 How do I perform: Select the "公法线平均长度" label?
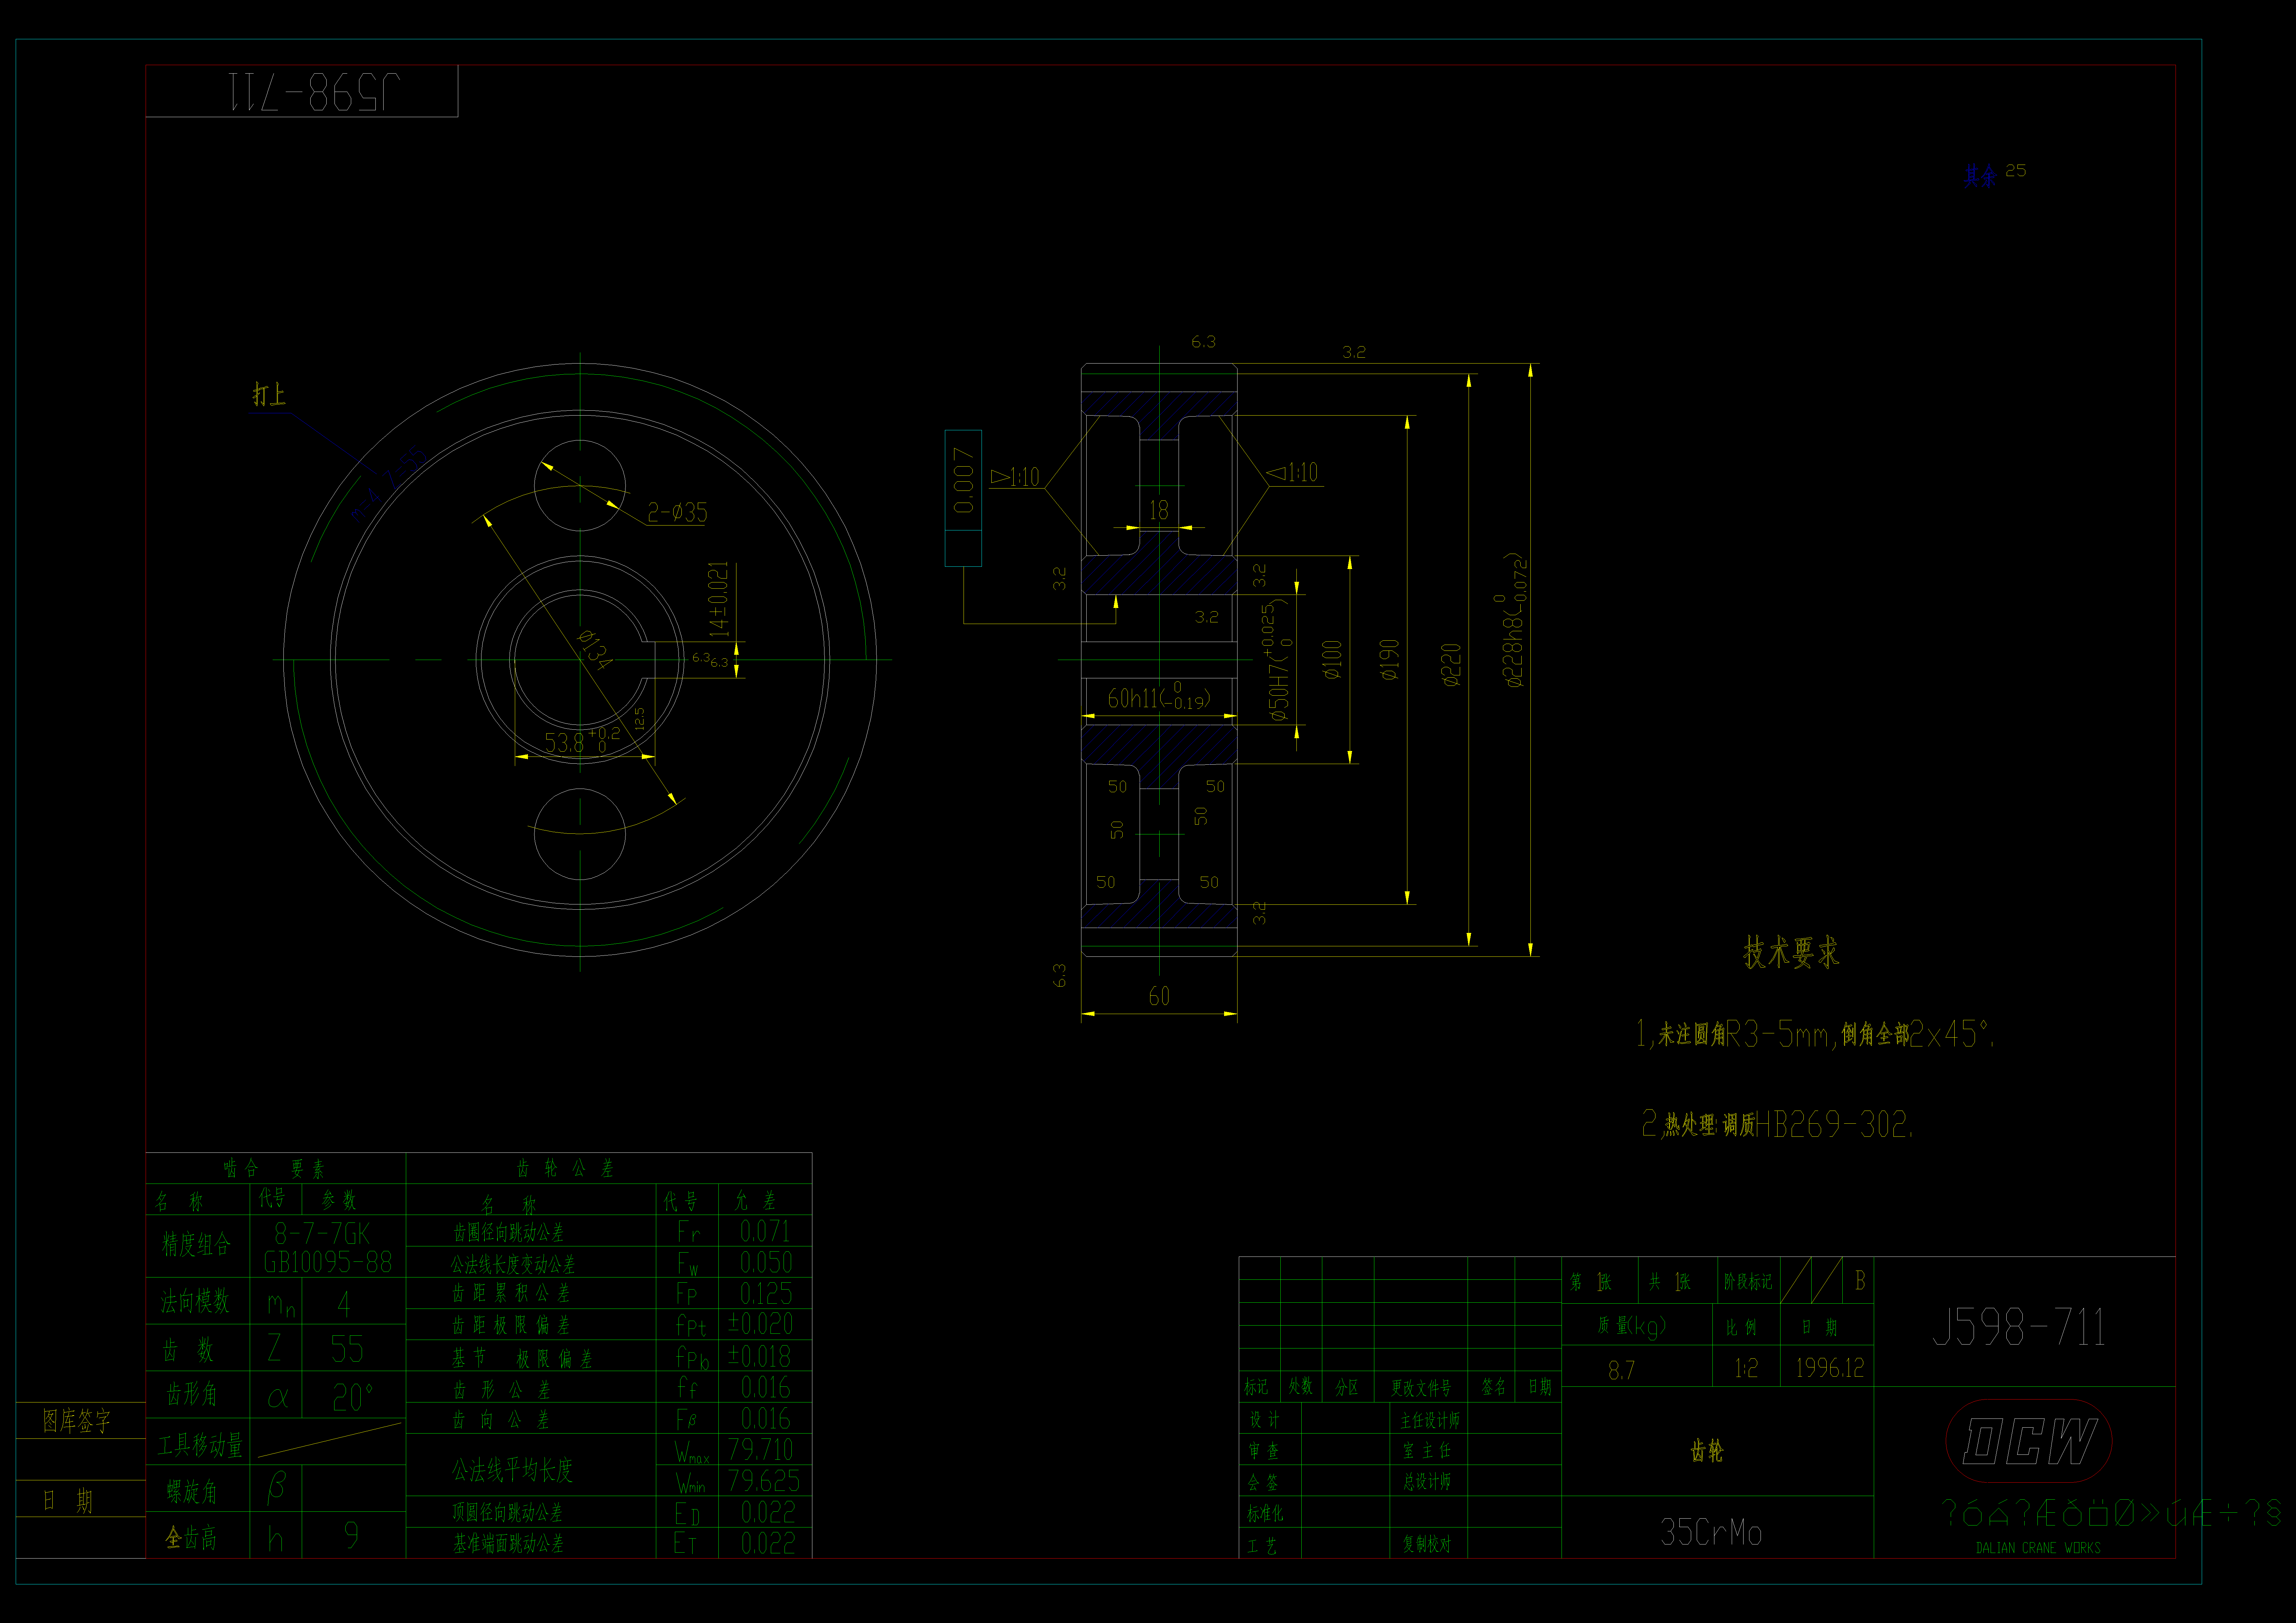point(512,1469)
